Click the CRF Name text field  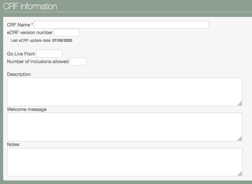[x=121, y=25]
